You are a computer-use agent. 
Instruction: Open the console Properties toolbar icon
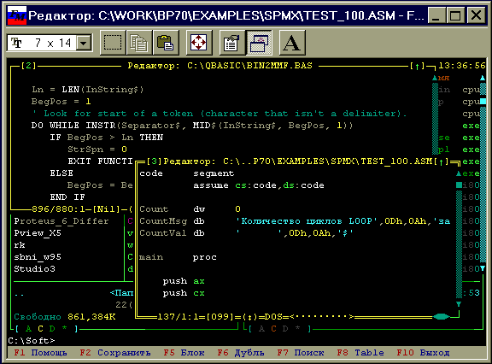coord(231,43)
